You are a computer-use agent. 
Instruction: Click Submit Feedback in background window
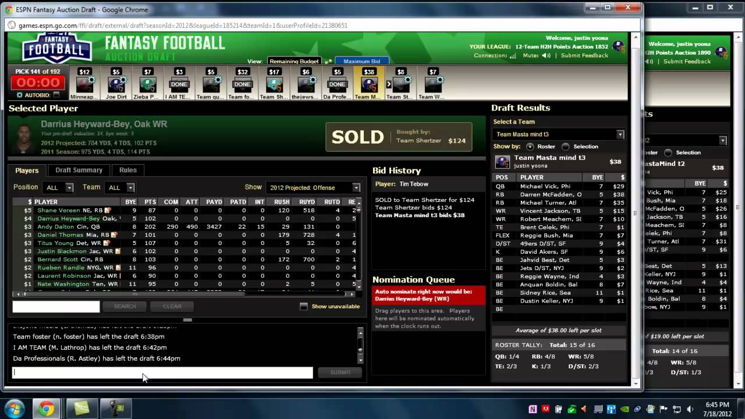pos(687,61)
